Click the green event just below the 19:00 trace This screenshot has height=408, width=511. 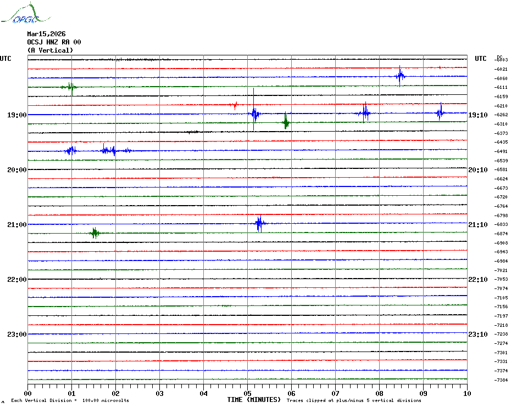point(286,122)
